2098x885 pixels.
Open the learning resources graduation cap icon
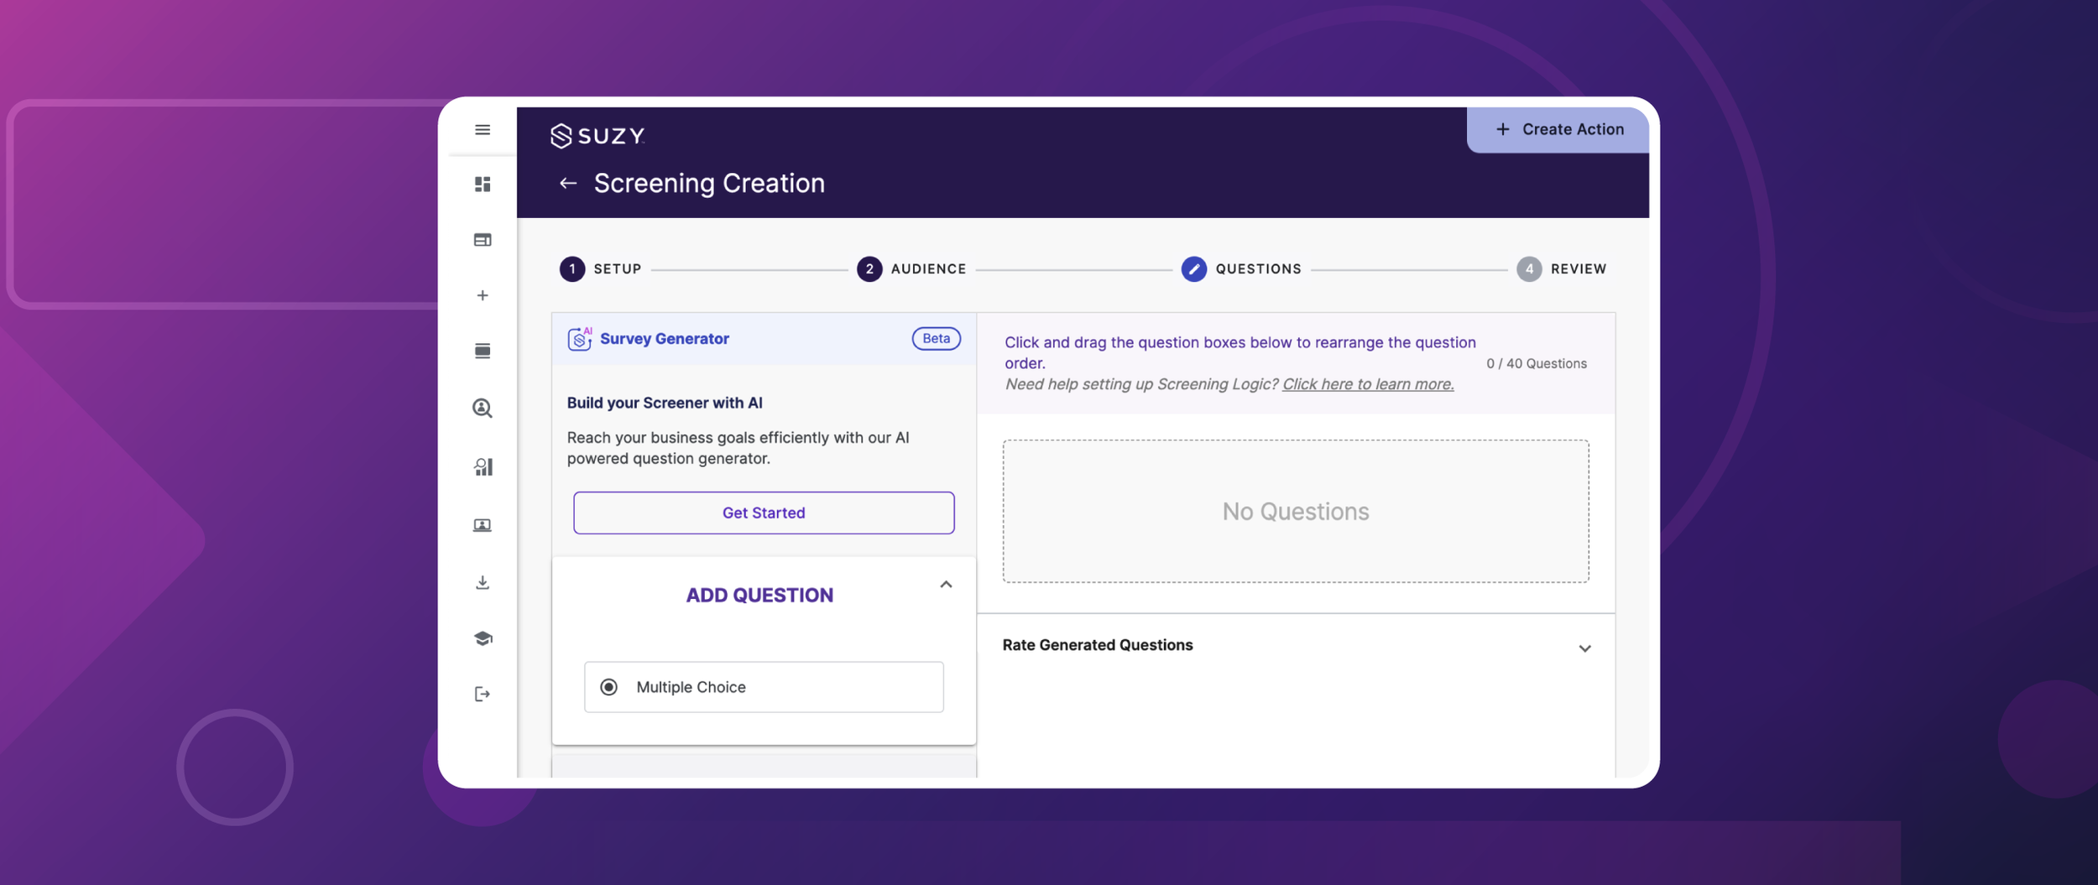(483, 638)
